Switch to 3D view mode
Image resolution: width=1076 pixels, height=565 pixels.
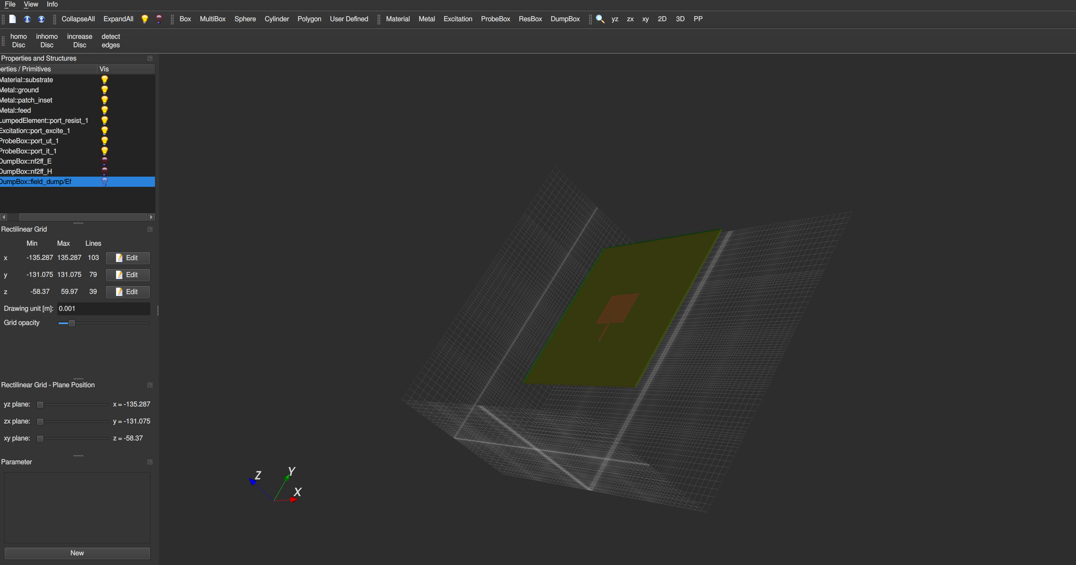pos(680,19)
